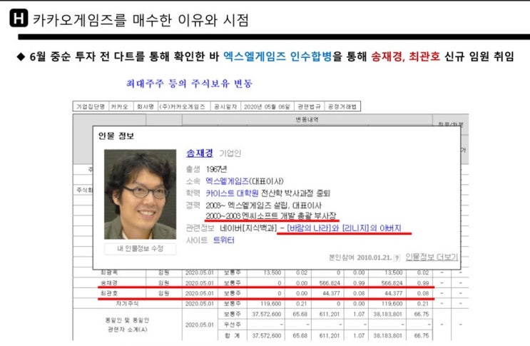530x346 pixels.
Task: Open the 트위터 site link
Action: tap(223, 240)
